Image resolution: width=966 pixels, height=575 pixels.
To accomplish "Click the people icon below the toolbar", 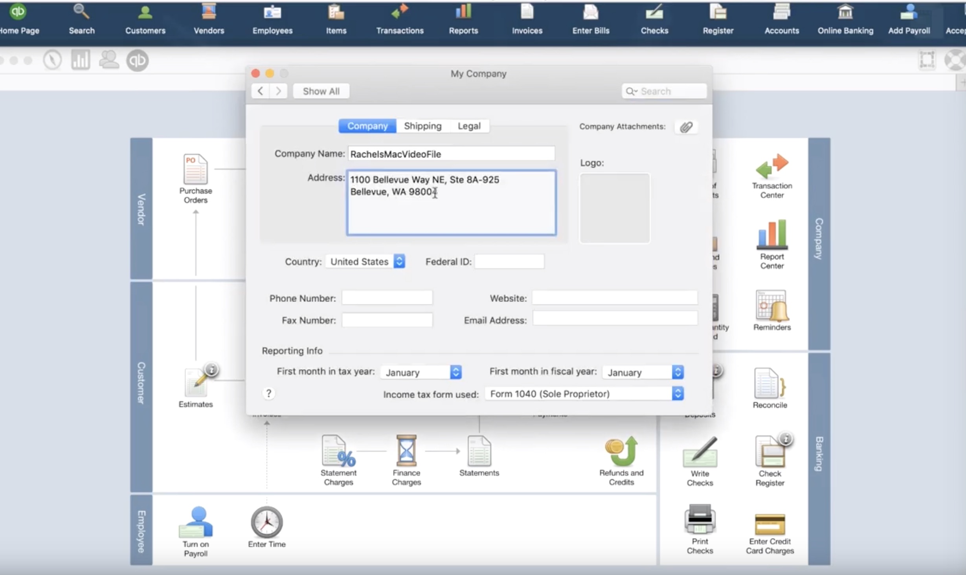I will click(x=109, y=60).
